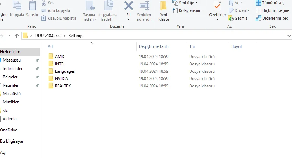Click DDU v18.0.7.6 in the address path
Viewport: 292px width, 158px height.
[x=48, y=36]
